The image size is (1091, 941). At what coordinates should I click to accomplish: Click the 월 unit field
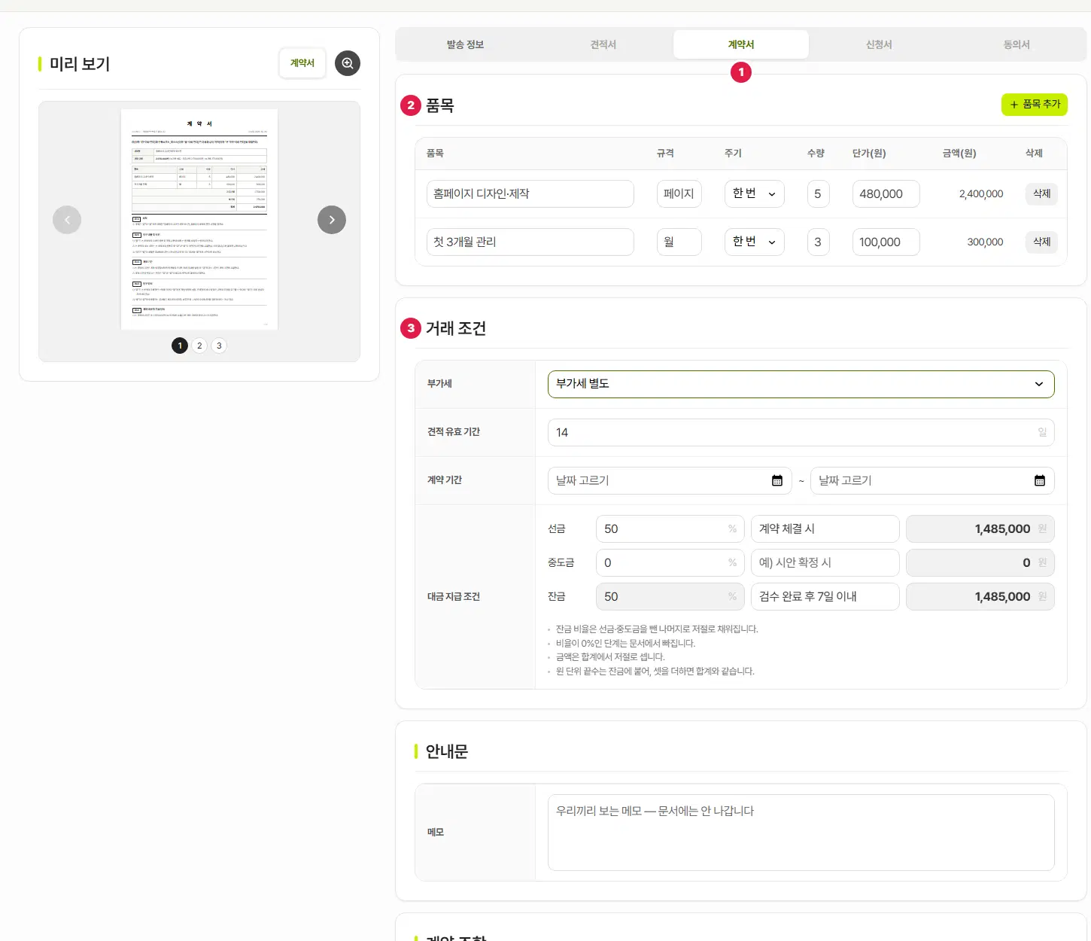pos(679,242)
